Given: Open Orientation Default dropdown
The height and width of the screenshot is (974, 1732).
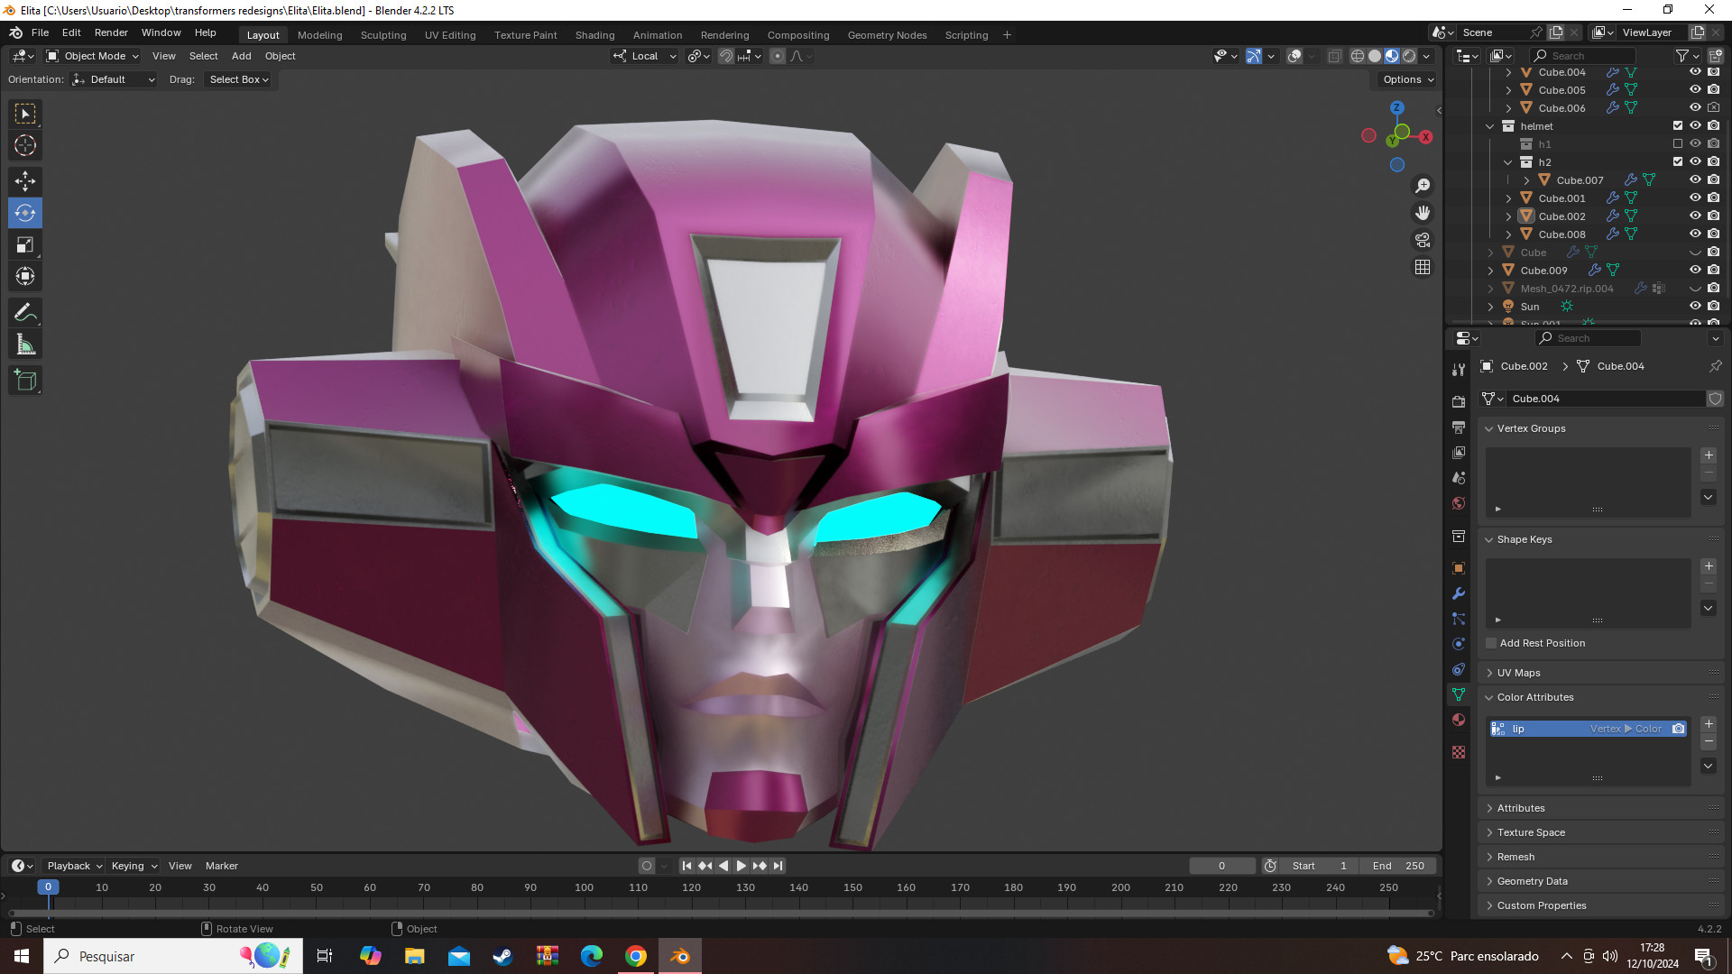Looking at the screenshot, I should click(114, 79).
